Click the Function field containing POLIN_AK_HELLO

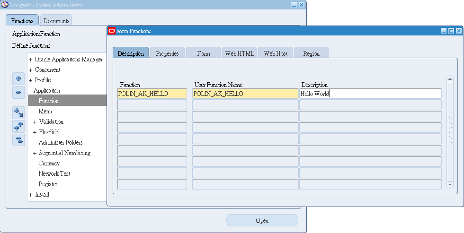152,94
